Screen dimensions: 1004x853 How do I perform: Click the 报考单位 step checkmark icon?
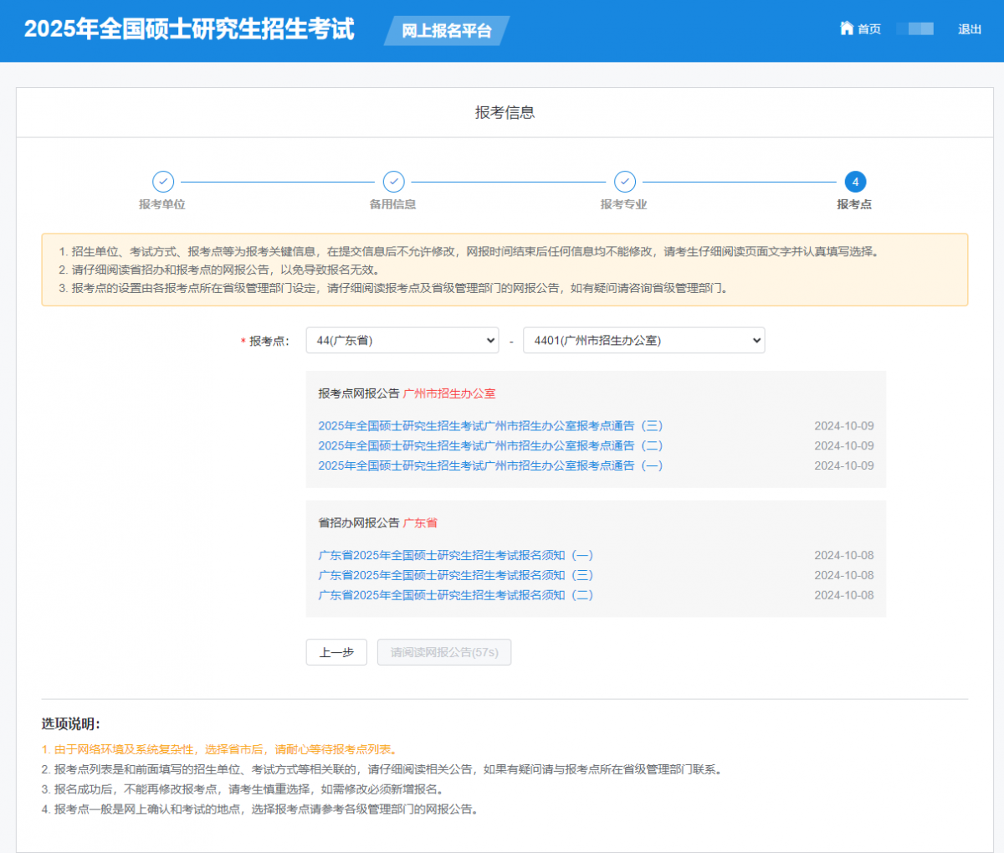tap(162, 182)
